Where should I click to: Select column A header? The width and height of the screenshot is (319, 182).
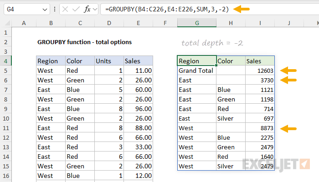point(24,23)
